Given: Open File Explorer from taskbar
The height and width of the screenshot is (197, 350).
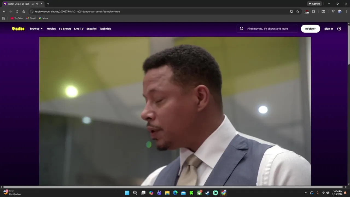Looking at the screenshot, I should (x=167, y=193).
